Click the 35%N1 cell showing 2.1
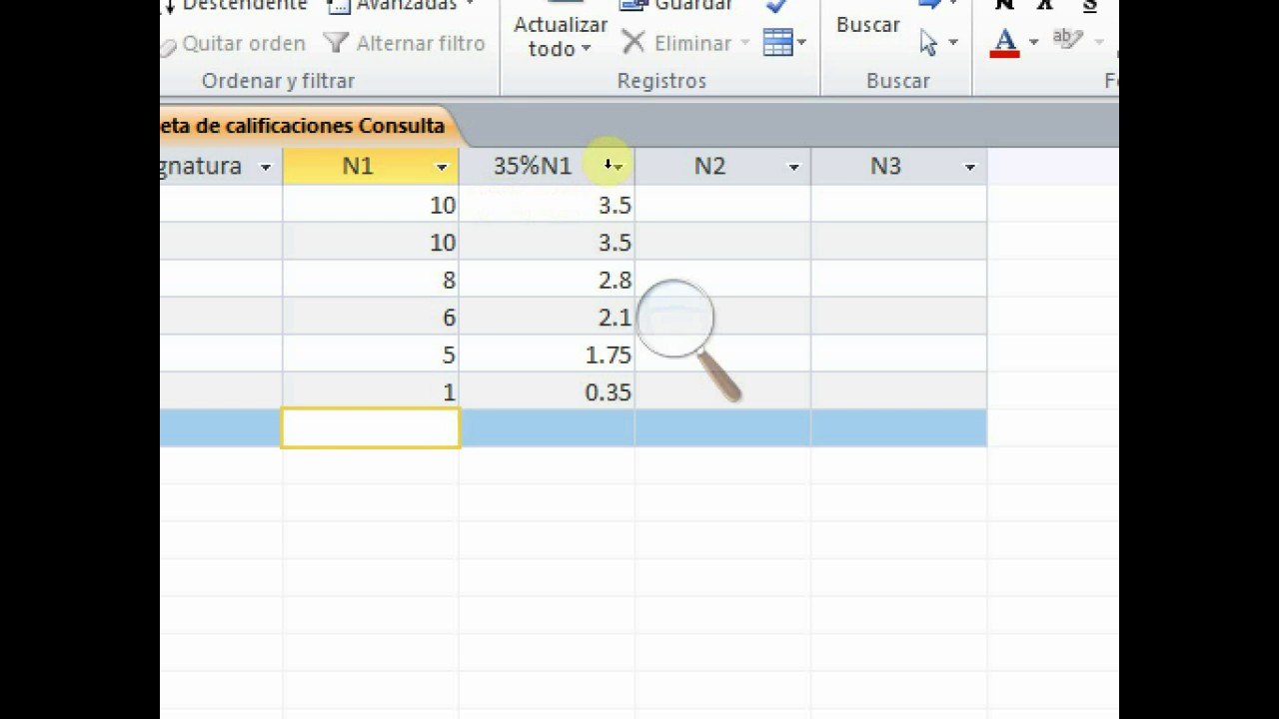The width and height of the screenshot is (1279, 719). (x=547, y=317)
